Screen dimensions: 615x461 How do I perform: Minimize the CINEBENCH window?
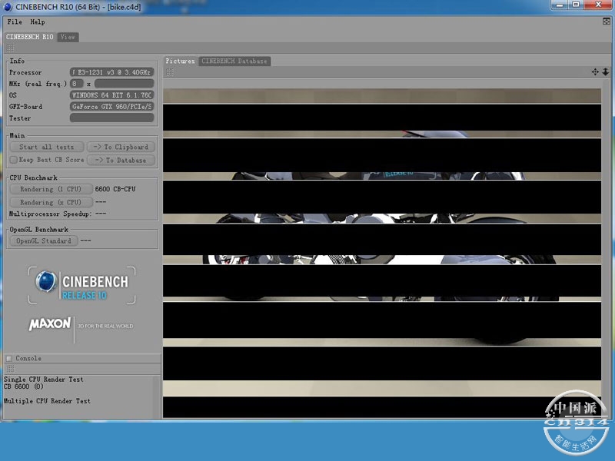tap(560, 5)
